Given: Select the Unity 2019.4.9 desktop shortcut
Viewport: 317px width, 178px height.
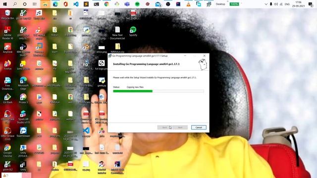Looking at the screenshot, I should pos(23,150).
